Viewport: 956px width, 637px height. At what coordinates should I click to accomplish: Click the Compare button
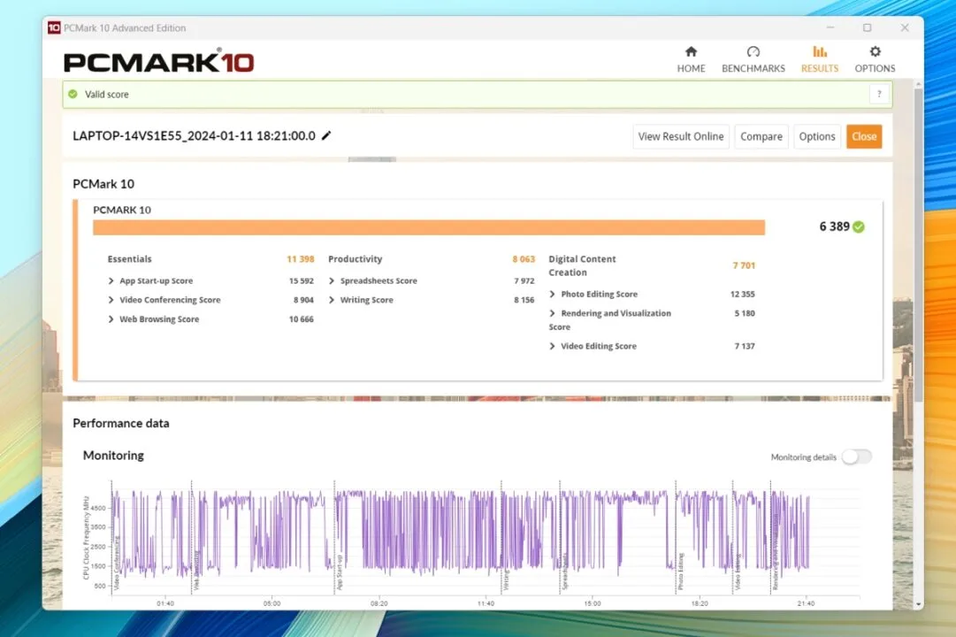point(761,136)
